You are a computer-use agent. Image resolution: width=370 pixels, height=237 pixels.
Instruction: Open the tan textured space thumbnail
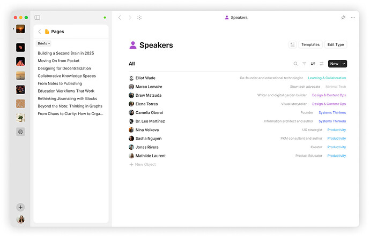(20, 104)
